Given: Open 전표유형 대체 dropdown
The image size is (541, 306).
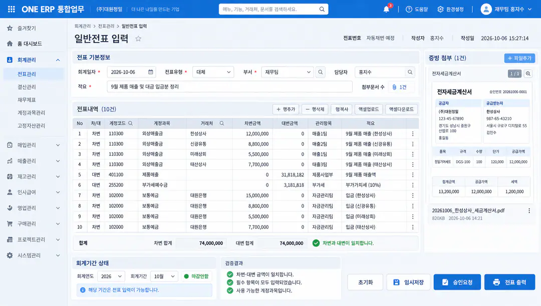Looking at the screenshot, I should tap(213, 72).
